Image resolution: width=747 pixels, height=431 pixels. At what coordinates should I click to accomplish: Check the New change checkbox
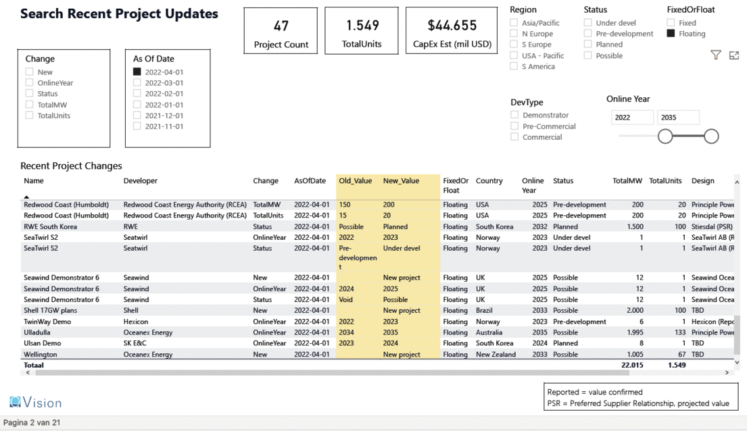click(30, 72)
